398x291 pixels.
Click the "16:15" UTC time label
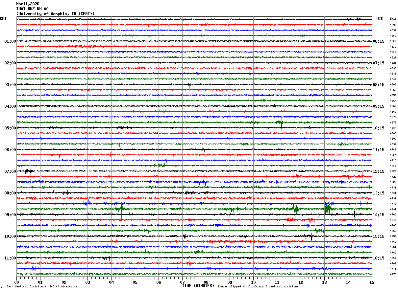tap(379, 258)
